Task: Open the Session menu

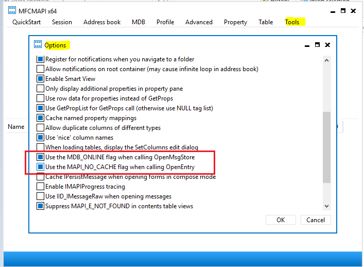Action: click(x=62, y=22)
